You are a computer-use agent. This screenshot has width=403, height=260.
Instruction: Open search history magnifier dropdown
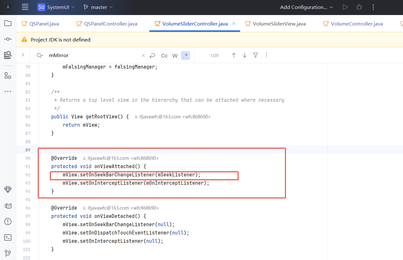coord(40,56)
